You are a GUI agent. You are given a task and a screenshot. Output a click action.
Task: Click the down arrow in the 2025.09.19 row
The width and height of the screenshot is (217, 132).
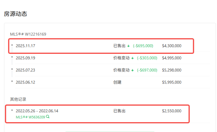coord(133,58)
